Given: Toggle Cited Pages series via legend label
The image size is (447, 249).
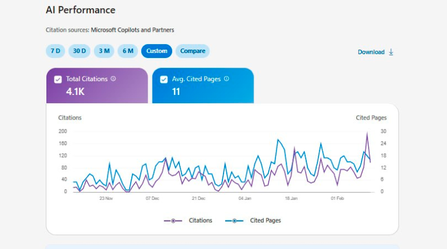Looking at the screenshot, I should click(265, 221).
